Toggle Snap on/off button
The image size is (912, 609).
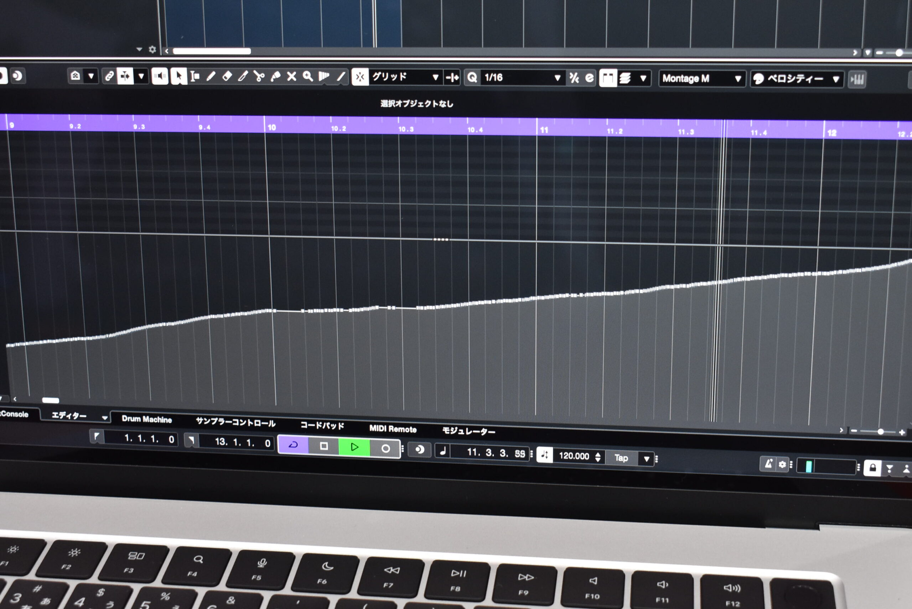pos(360,77)
